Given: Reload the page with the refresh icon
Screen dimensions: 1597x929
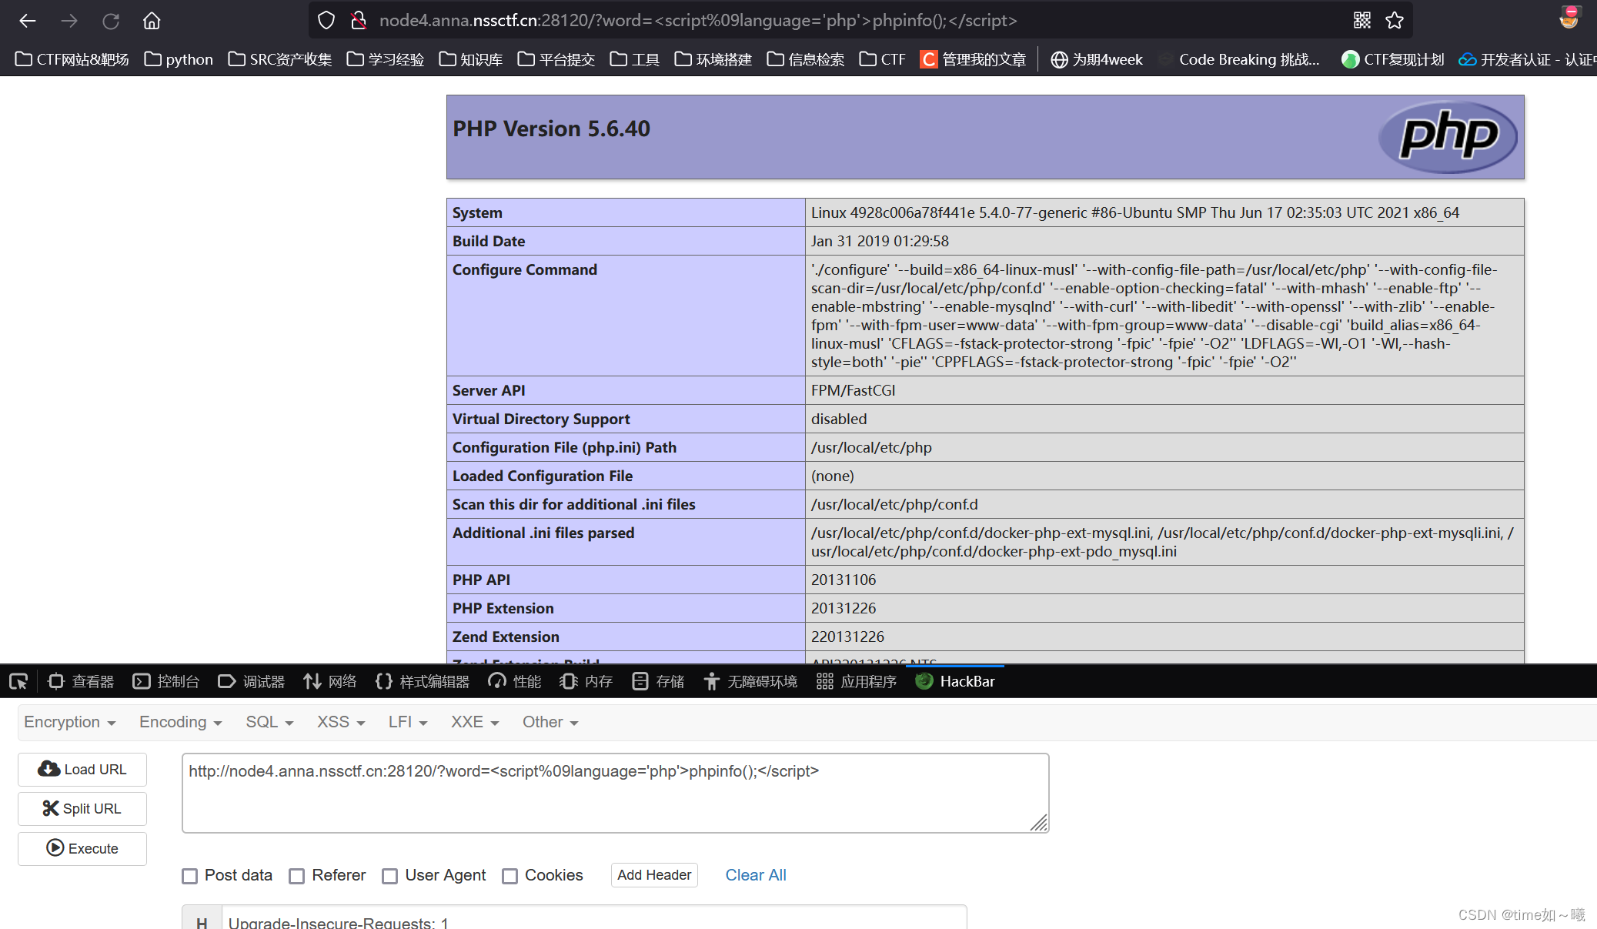Looking at the screenshot, I should [x=111, y=21].
